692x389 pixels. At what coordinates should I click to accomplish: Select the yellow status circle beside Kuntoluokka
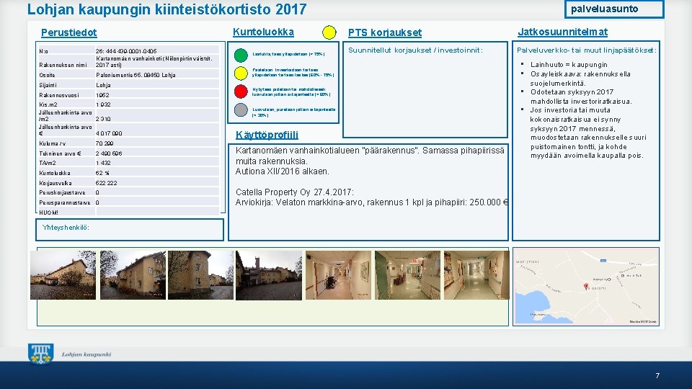coord(329,32)
